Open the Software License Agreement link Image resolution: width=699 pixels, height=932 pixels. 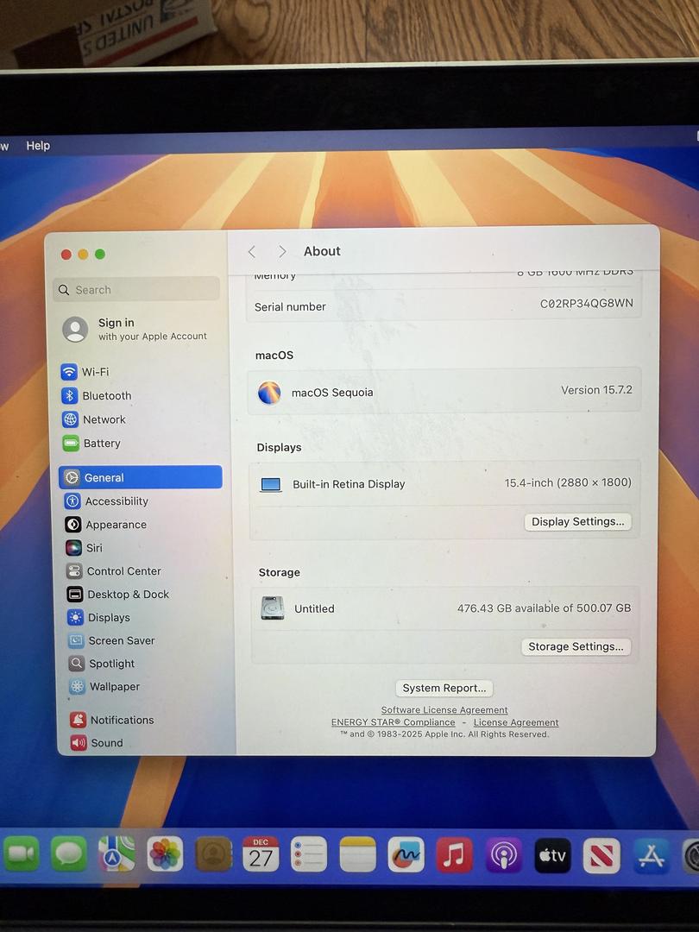tap(444, 710)
